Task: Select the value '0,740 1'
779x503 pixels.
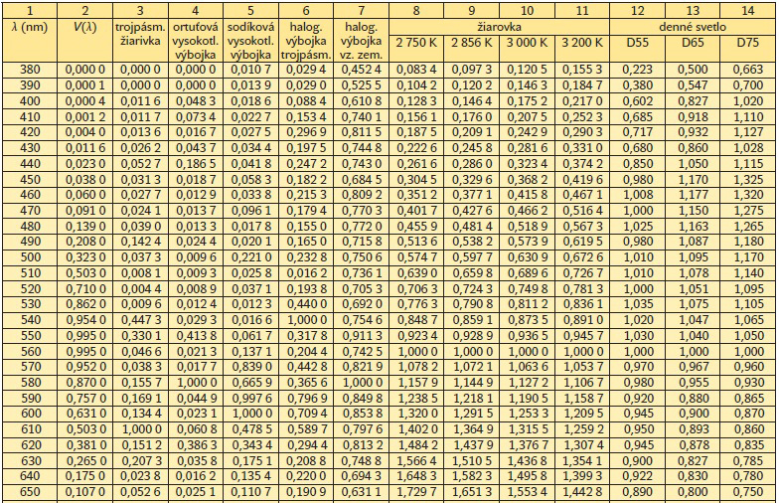Action: point(362,117)
